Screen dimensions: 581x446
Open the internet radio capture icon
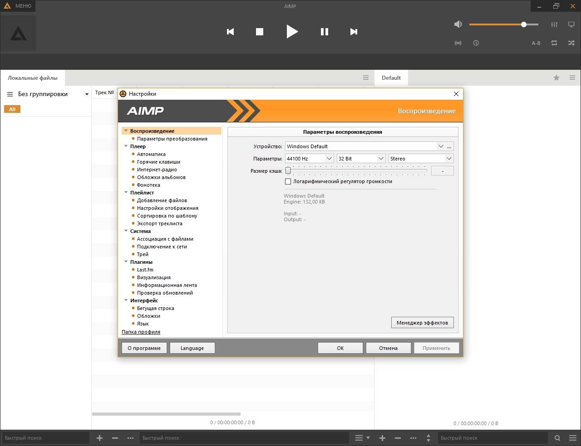[458, 43]
